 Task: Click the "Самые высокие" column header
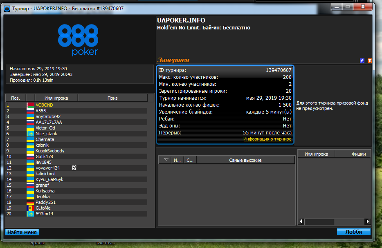click(x=245, y=160)
